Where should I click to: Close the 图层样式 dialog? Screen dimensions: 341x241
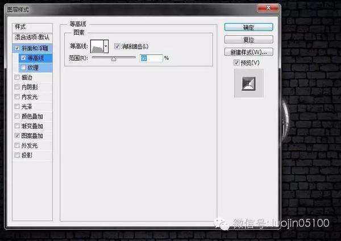(268, 8)
